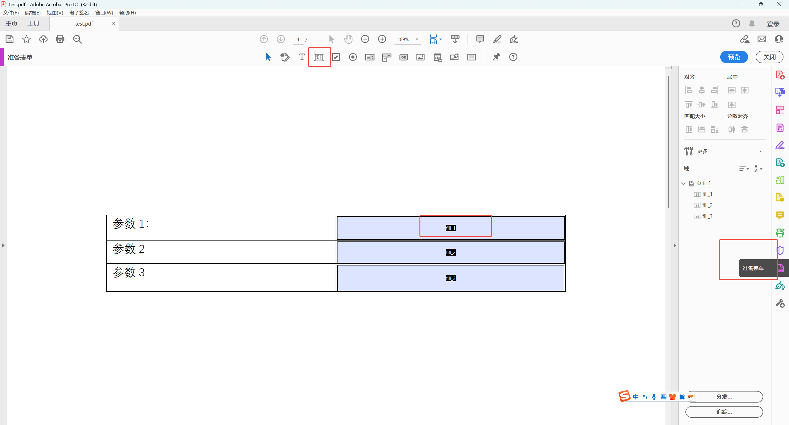The image size is (789, 425).
Task: Add a checkbox field to the form
Action: [336, 57]
